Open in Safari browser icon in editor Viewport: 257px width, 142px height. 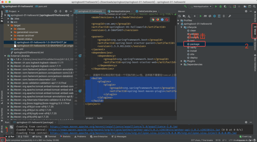[162, 20]
